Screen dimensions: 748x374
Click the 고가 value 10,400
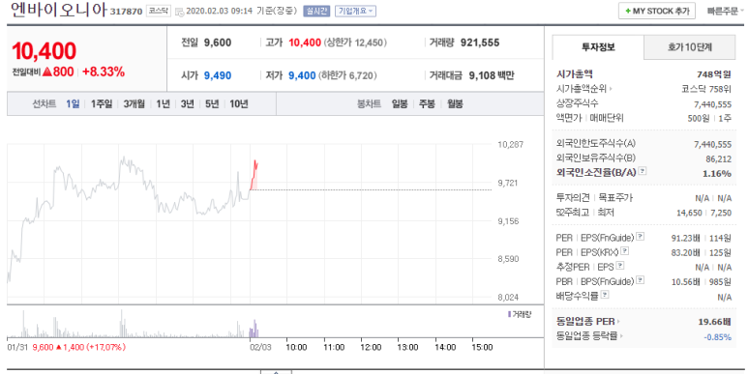305,43
